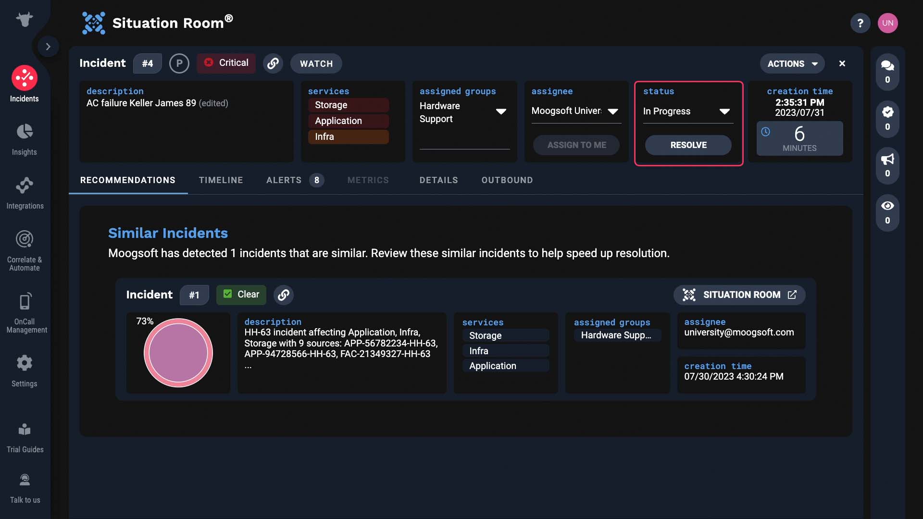Click the clock icon beside 6 minutes

click(x=766, y=132)
